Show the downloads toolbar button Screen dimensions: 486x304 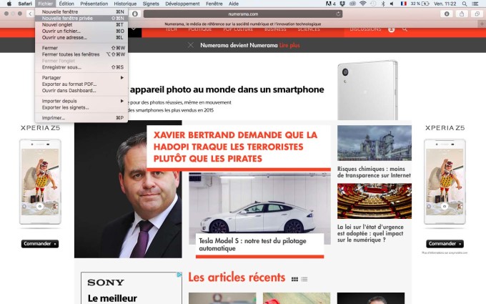447,14
